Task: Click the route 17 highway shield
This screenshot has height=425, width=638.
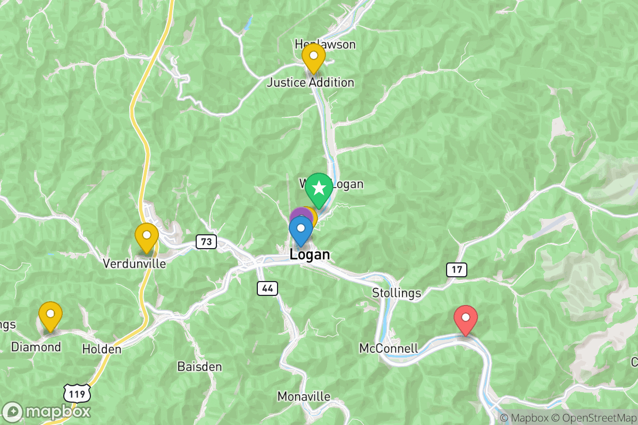Action: point(457,270)
